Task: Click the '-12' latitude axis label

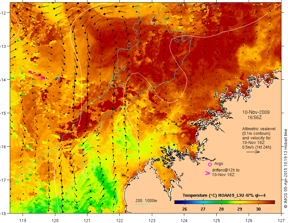Action: click(4, 13)
